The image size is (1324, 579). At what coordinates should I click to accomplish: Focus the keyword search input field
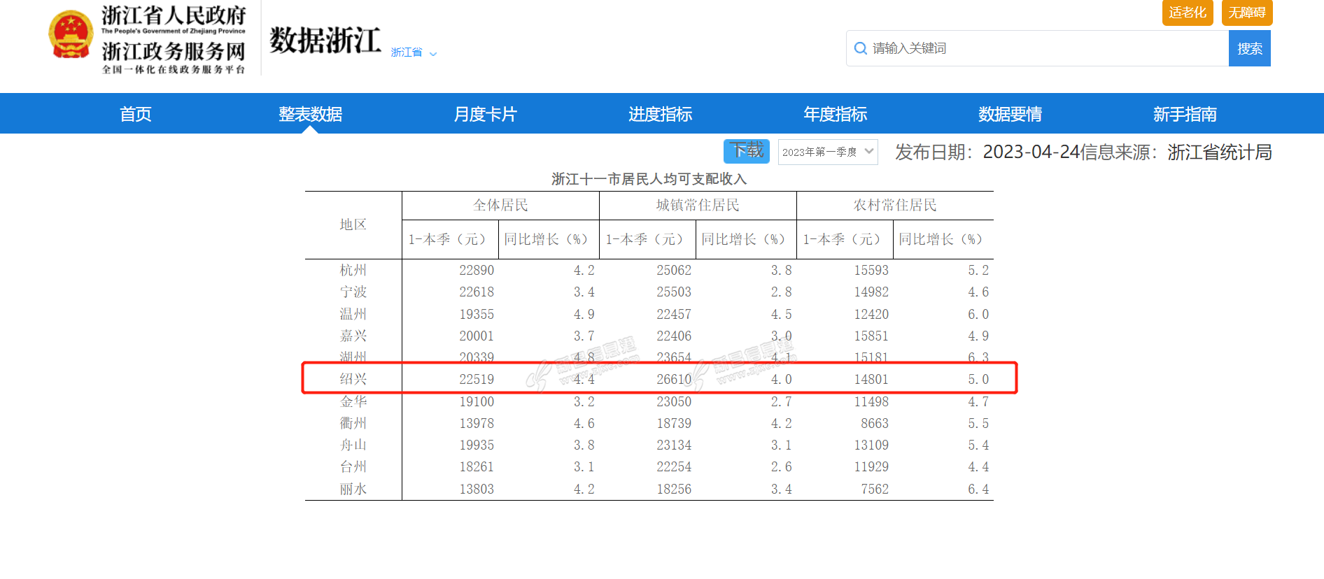1043,48
